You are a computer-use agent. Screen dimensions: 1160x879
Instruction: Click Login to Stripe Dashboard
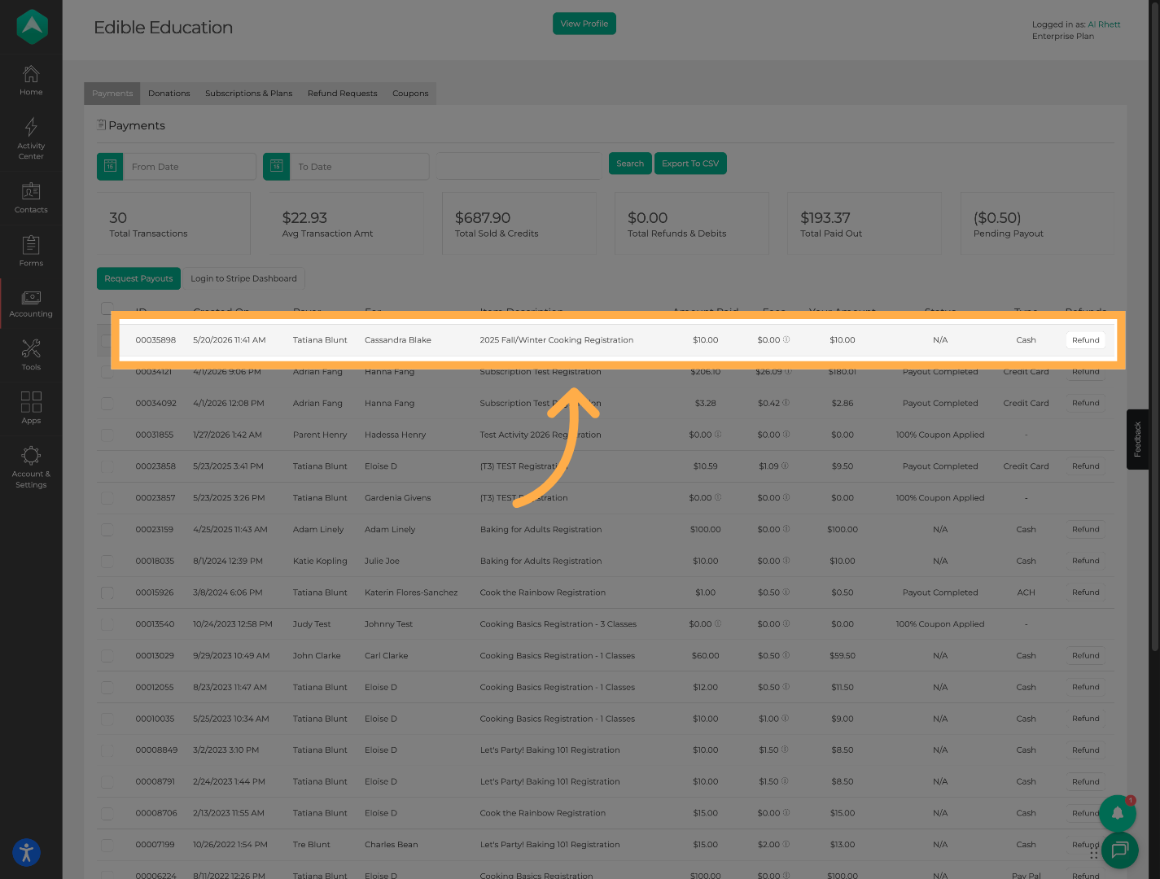pyautogui.click(x=243, y=278)
